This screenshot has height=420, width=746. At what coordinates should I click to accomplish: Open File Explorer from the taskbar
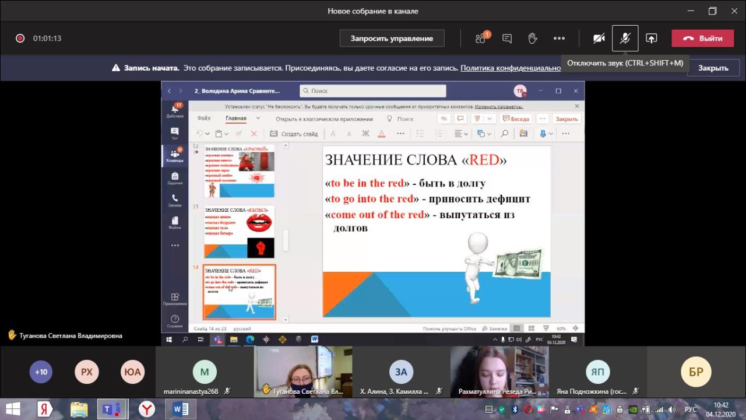[x=79, y=409]
